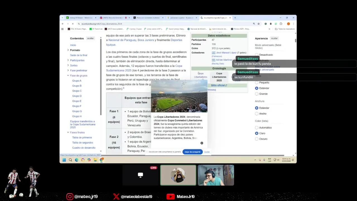The width and height of the screenshot is (357, 201).
Task: Open the Windows Start menu
Action: point(64,160)
